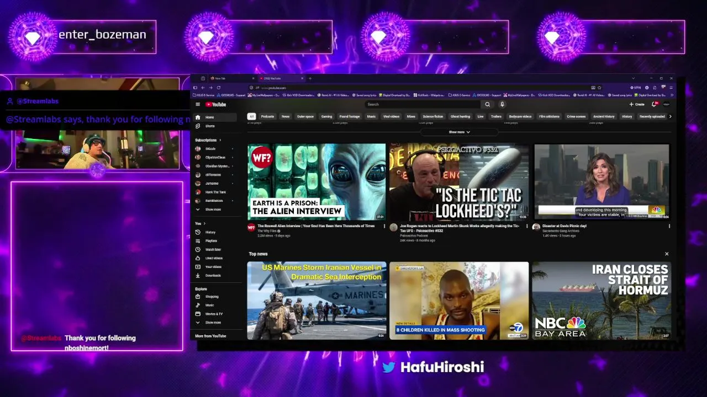This screenshot has height=397, width=707.
Task: Open Shorts in the sidebar
Action: [215, 126]
